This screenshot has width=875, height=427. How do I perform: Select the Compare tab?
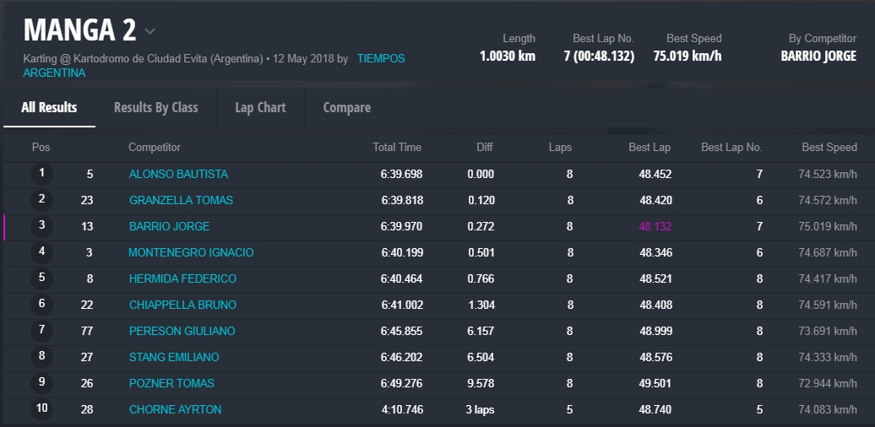point(346,107)
